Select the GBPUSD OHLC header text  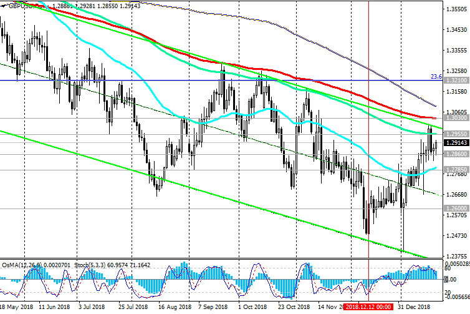pos(74,6)
